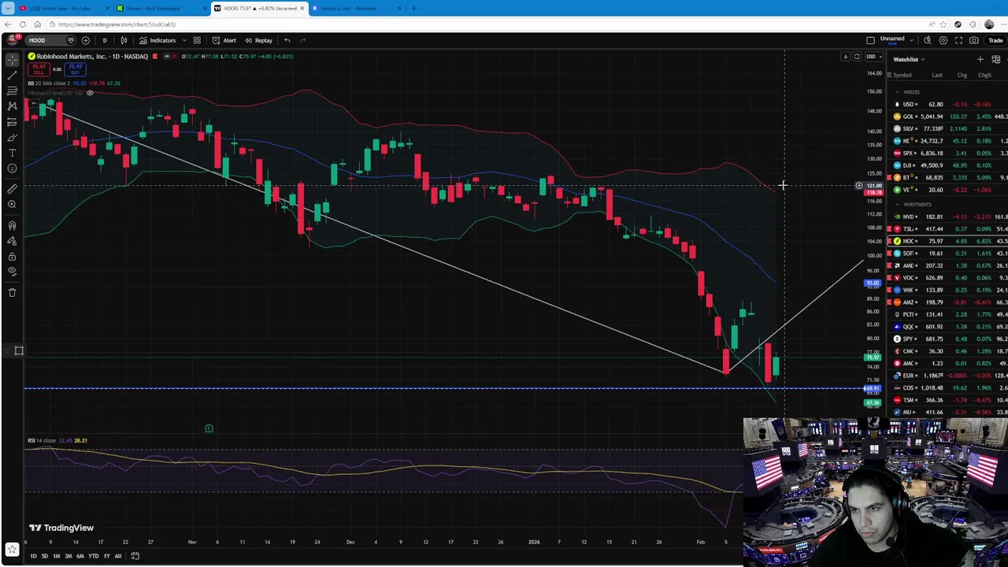Screen dimensions: 1008x567
Task: Add a symbol to the watchlist
Action: (x=980, y=59)
